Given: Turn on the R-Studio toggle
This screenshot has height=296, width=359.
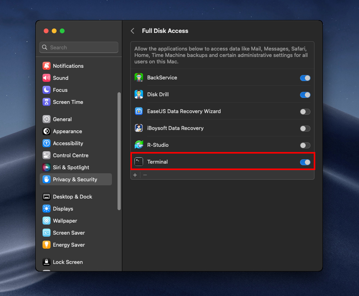Looking at the screenshot, I should pos(305,145).
